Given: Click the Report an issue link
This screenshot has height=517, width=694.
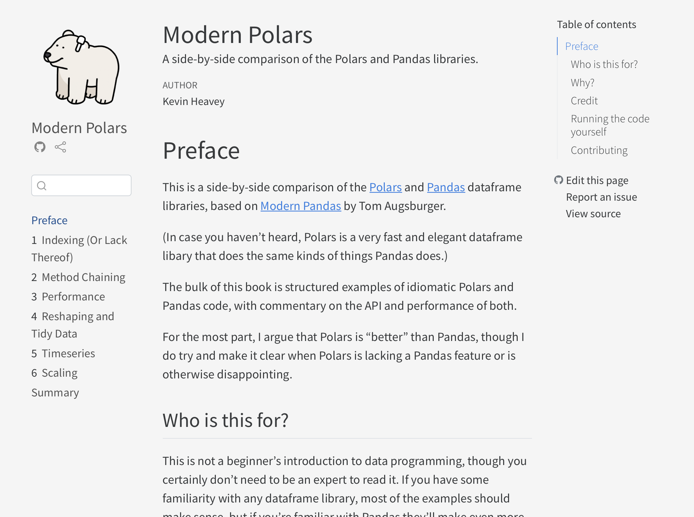Looking at the screenshot, I should [601, 197].
